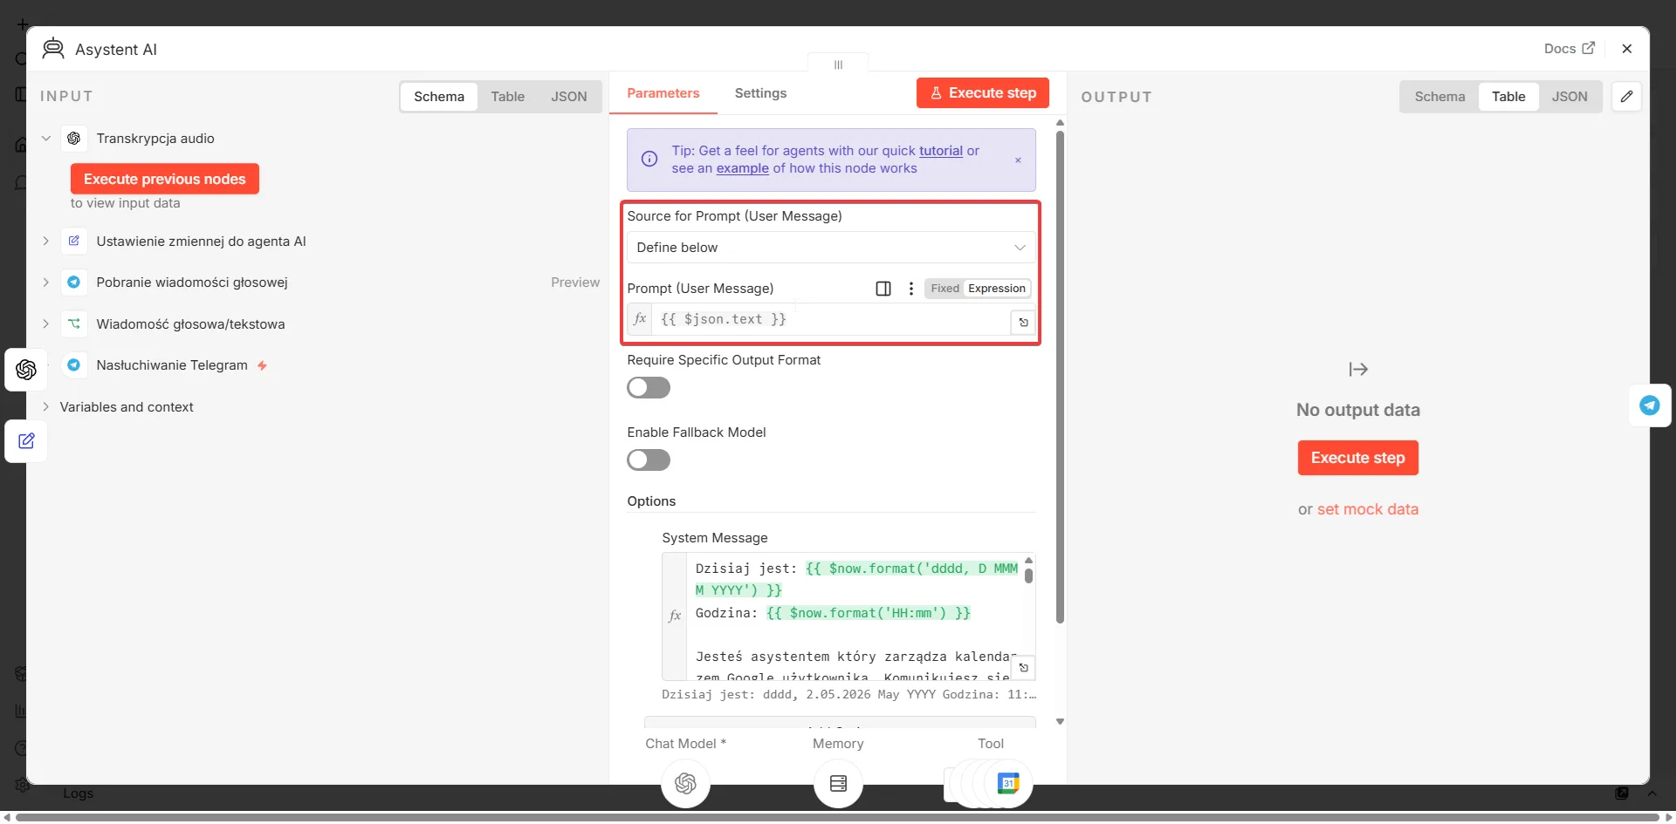1676x824 pixels.
Task: Click the Parameters panel vertical scrollbar
Action: pos(1060,378)
